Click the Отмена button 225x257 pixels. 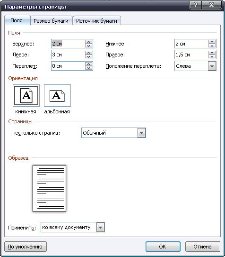tap(203, 247)
